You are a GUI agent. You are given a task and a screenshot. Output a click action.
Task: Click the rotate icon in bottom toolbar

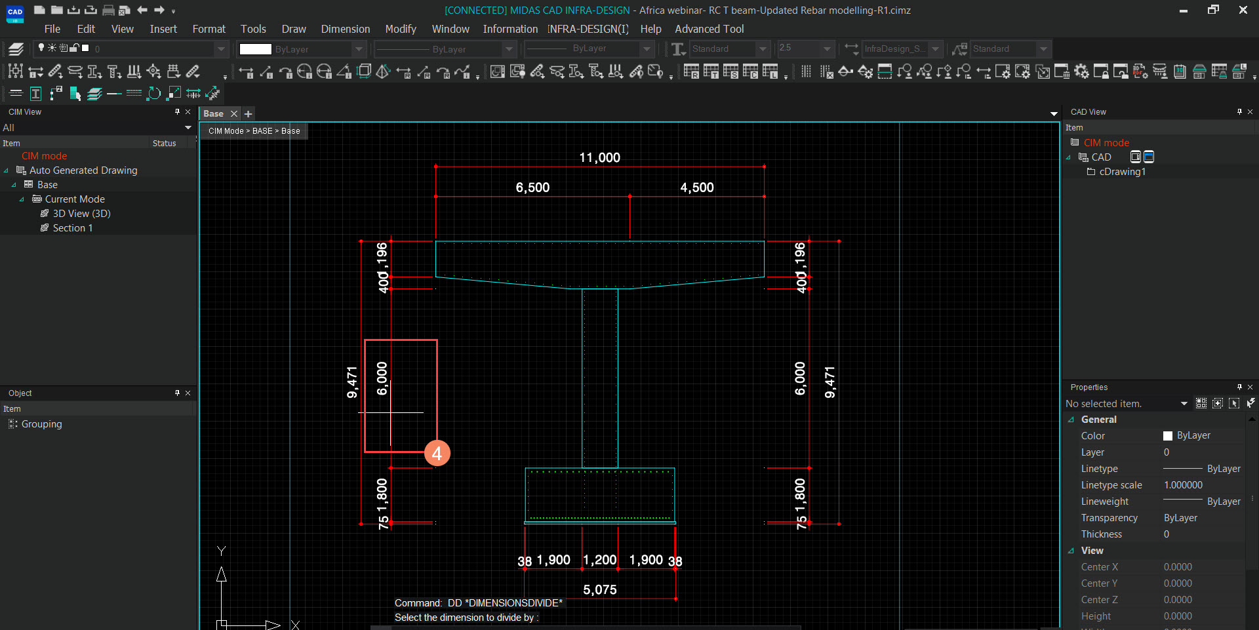pyautogui.click(x=153, y=94)
